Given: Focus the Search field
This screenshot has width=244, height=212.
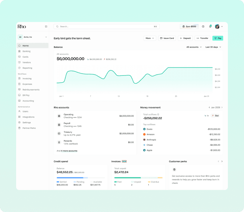Looking at the screenshot, I should click(107, 27).
